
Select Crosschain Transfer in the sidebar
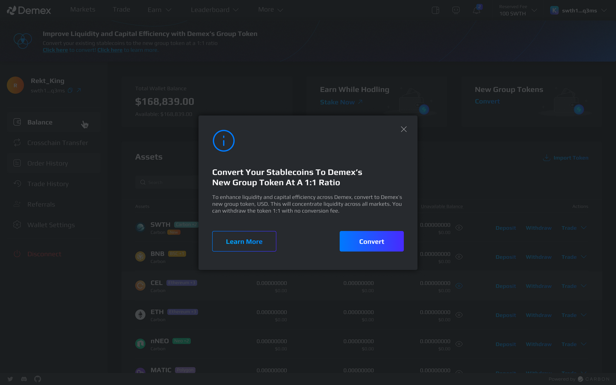pyautogui.click(x=54, y=143)
